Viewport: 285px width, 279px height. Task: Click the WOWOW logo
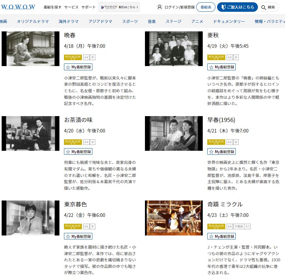18,7
